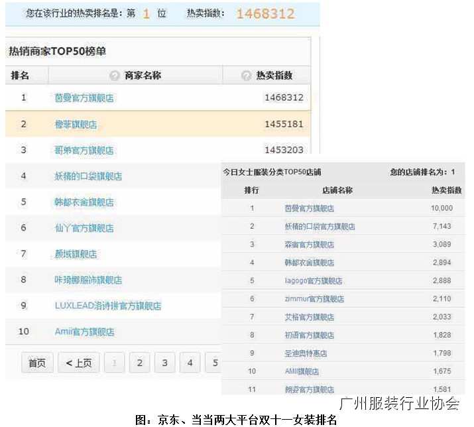Viewport: 474px width, 427px height.
Task: Open 咔琦娜服饰旗舰店 link
Action: click(88, 280)
